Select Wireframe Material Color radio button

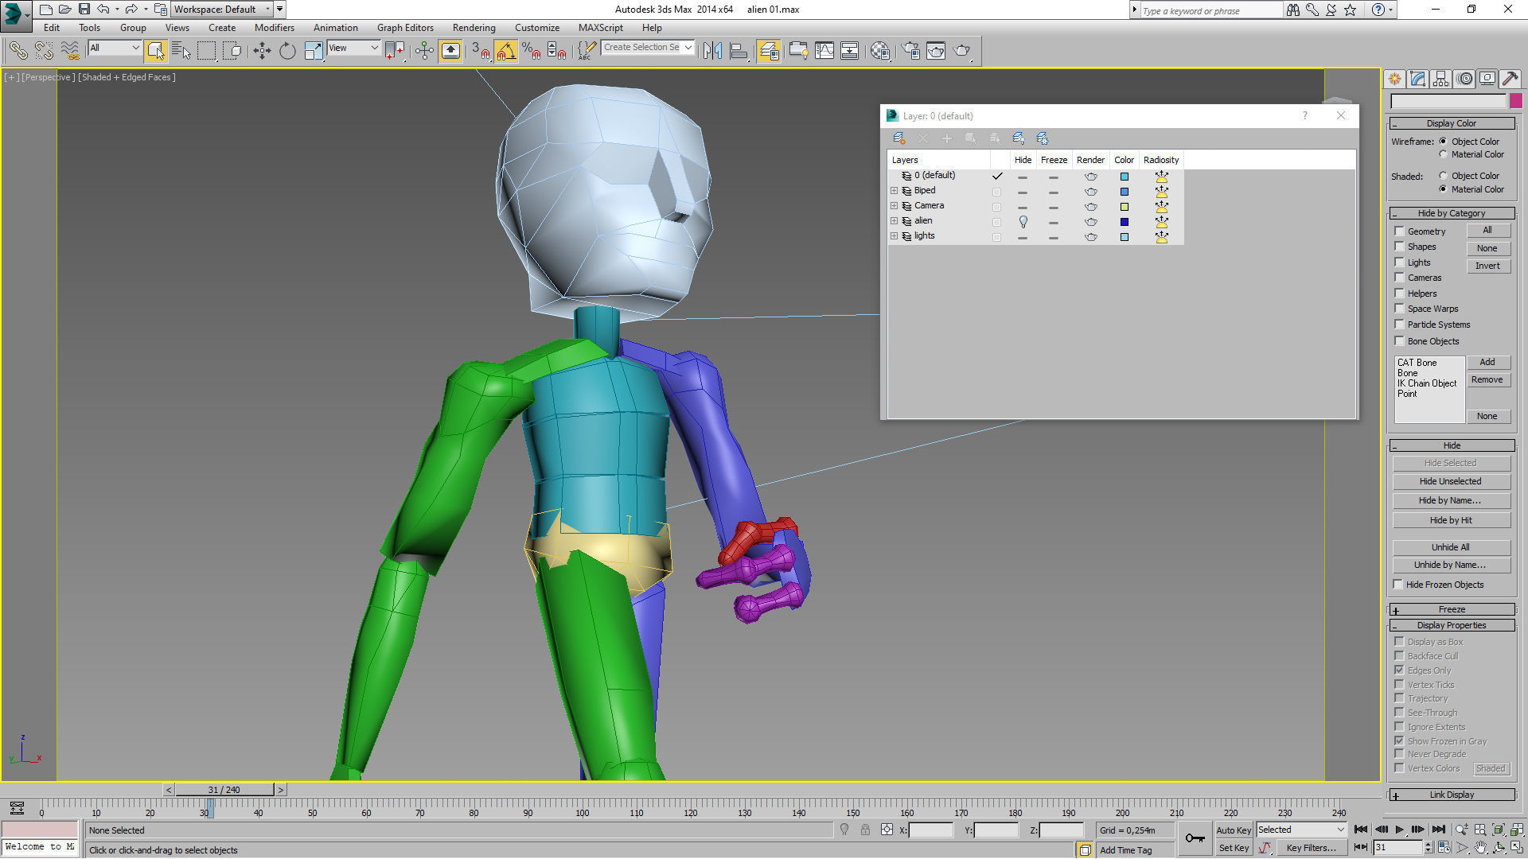coord(1443,154)
